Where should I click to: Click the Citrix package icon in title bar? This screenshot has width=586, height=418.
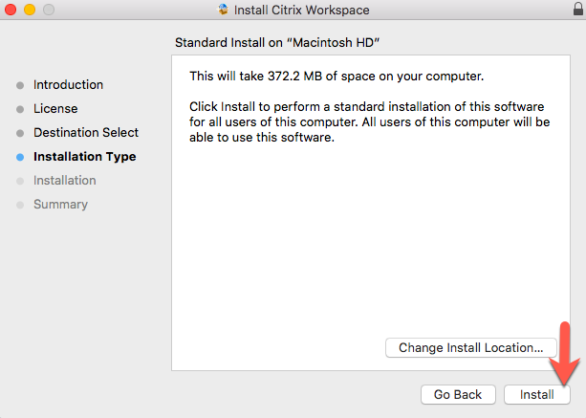tap(224, 11)
